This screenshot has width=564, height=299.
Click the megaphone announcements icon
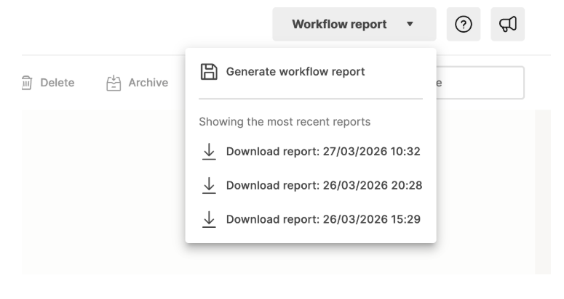[x=507, y=24]
